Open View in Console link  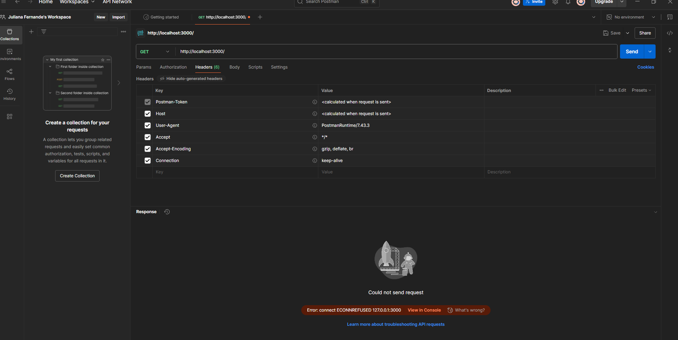pyautogui.click(x=424, y=310)
